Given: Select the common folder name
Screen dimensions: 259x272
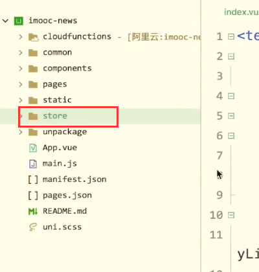Looking at the screenshot, I should [58, 52].
